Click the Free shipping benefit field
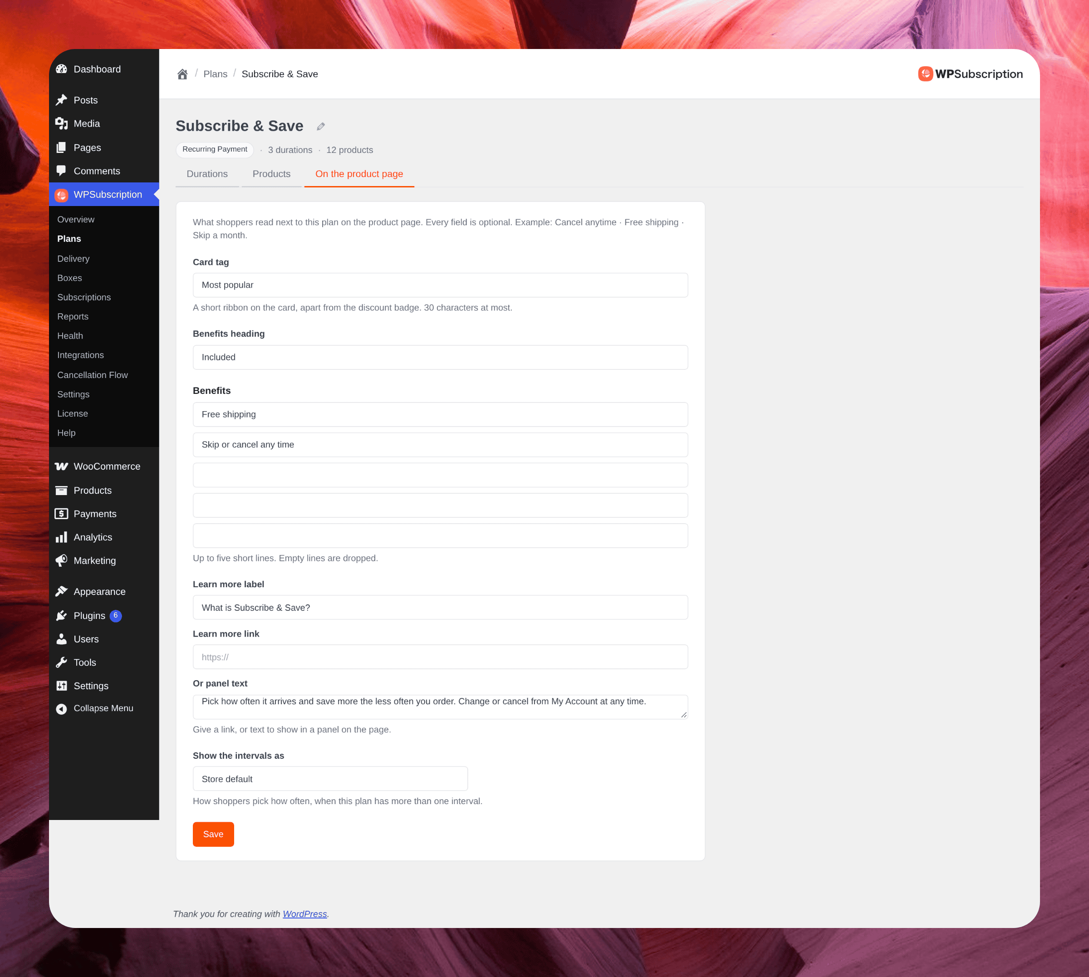Viewport: 1089px width, 977px height. pyautogui.click(x=440, y=414)
